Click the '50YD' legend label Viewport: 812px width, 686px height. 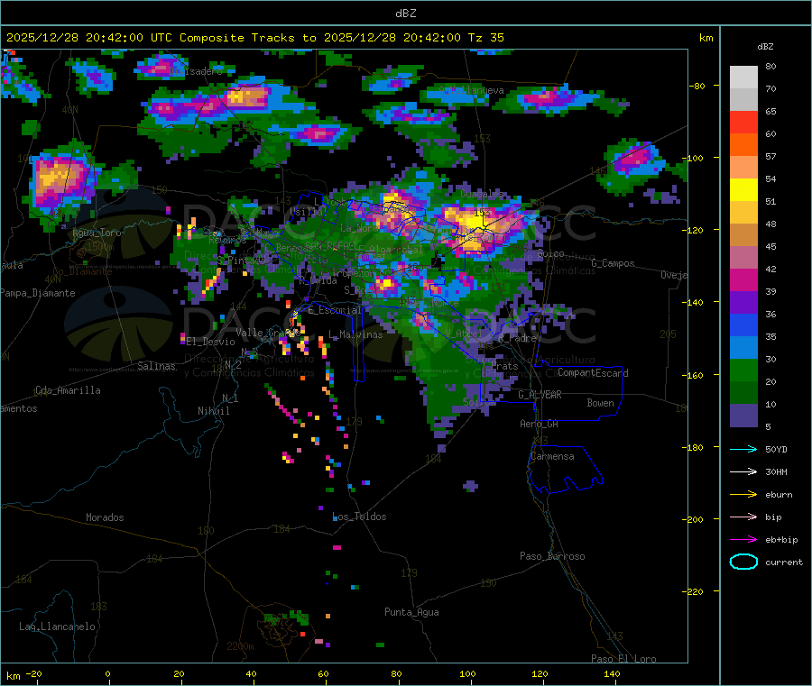coord(776,449)
